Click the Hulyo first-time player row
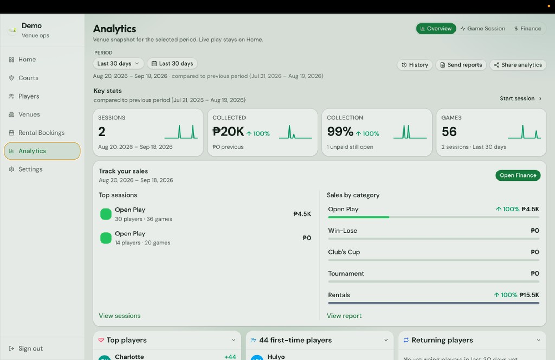555x360 pixels. (x=320, y=356)
